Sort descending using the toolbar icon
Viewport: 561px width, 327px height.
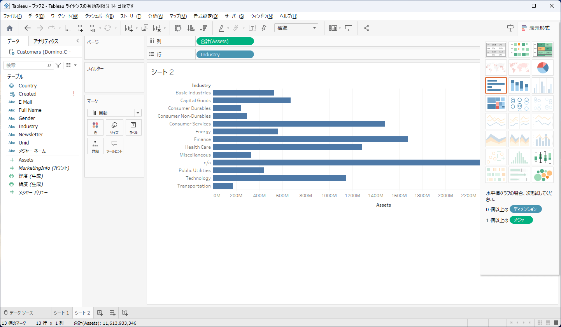coord(203,28)
